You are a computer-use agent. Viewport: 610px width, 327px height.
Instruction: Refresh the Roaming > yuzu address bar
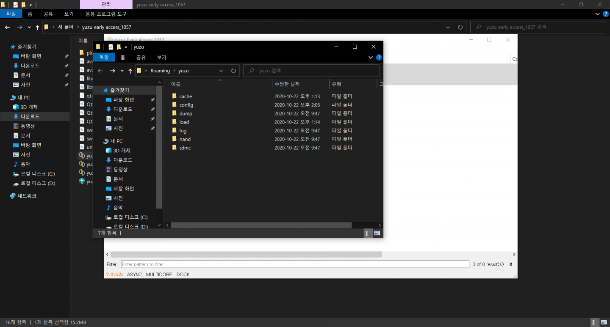point(233,71)
